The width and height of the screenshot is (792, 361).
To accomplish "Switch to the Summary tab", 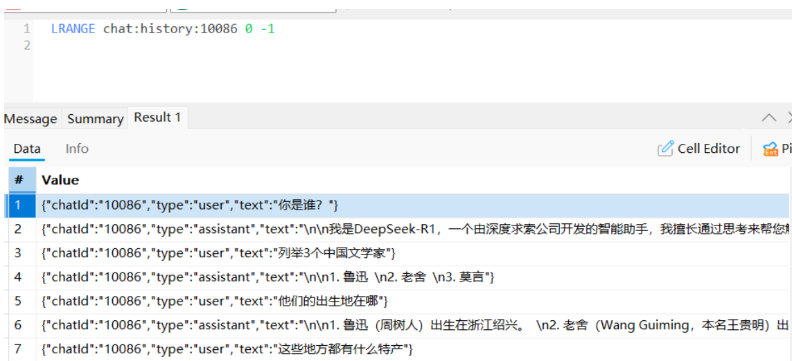I will point(96,119).
